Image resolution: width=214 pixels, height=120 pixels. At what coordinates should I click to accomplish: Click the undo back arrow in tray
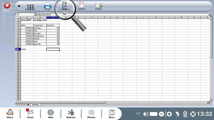[x=177, y=114]
